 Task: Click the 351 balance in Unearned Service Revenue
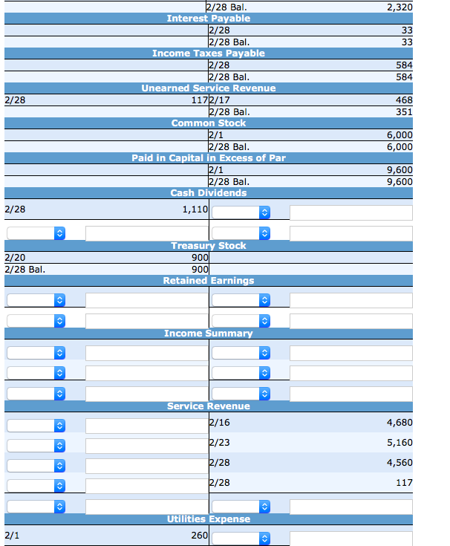[x=404, y=112]
